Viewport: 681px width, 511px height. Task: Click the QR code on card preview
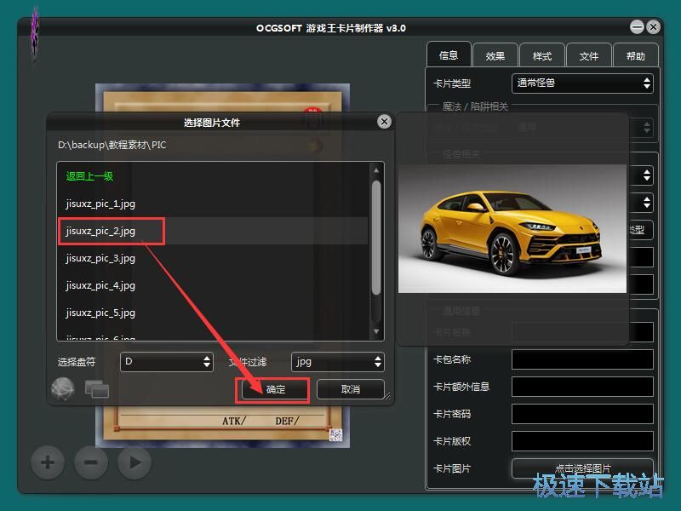click(x=335, y=434)
